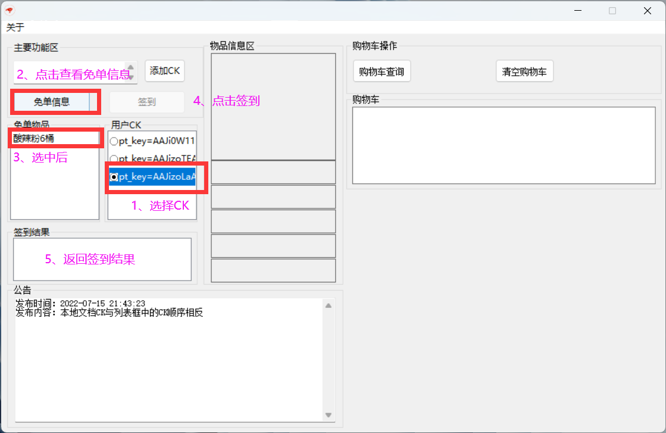Click the 添加CK button
This screenshot has width=666, height=433.
[x=165, y=71]
